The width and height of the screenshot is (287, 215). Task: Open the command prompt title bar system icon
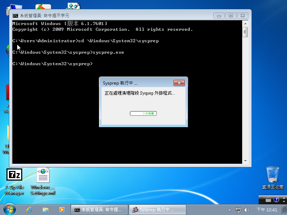[15, 16]
